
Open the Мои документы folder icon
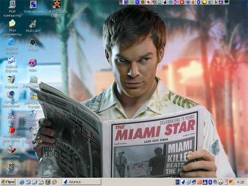click(x=12, y=24)
